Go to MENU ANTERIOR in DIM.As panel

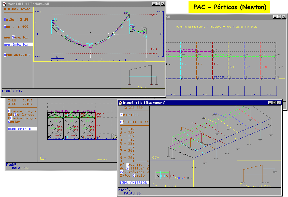point(17,55)
